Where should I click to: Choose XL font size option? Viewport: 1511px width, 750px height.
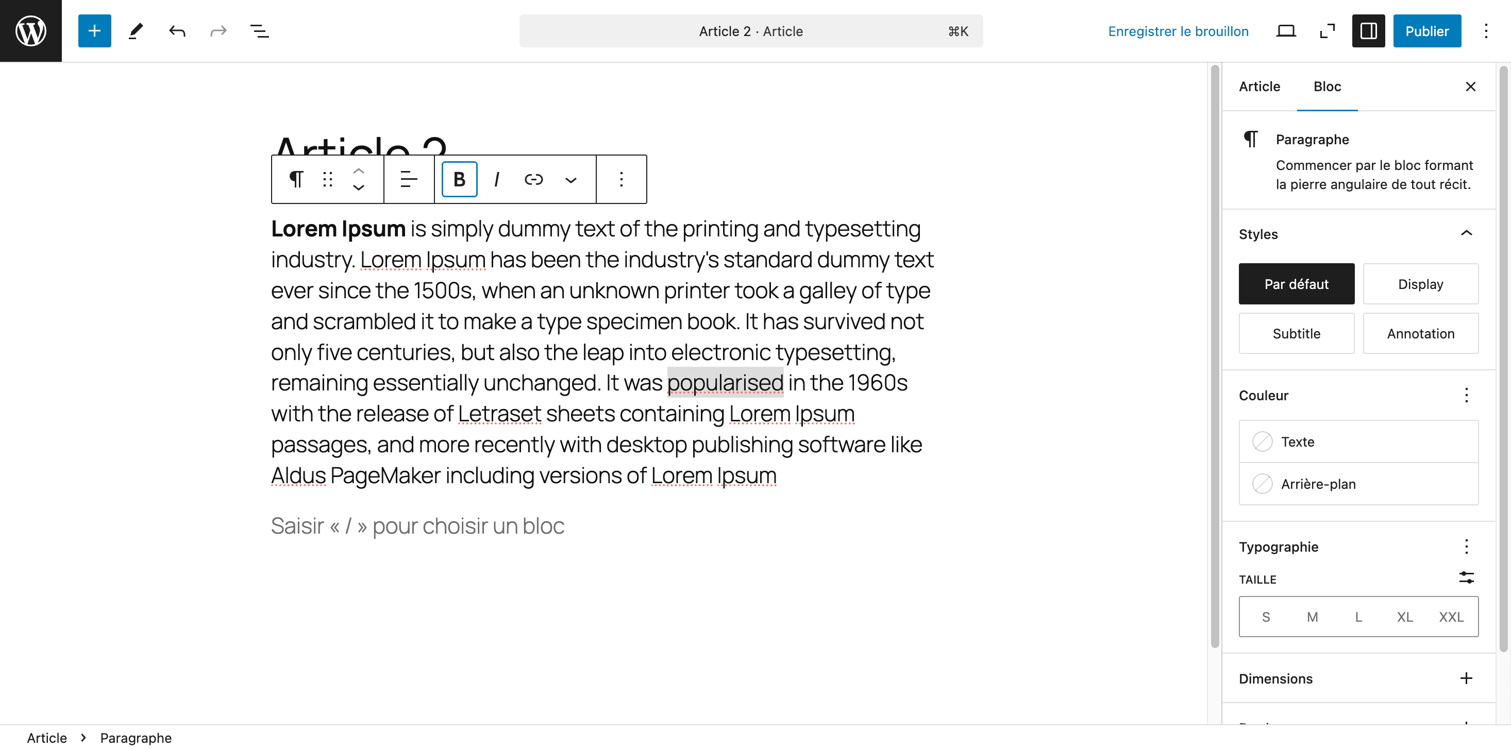(1404, 616)
